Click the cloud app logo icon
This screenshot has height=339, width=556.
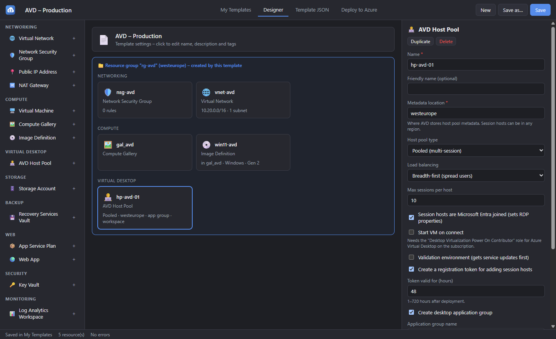tap(10, 10)
